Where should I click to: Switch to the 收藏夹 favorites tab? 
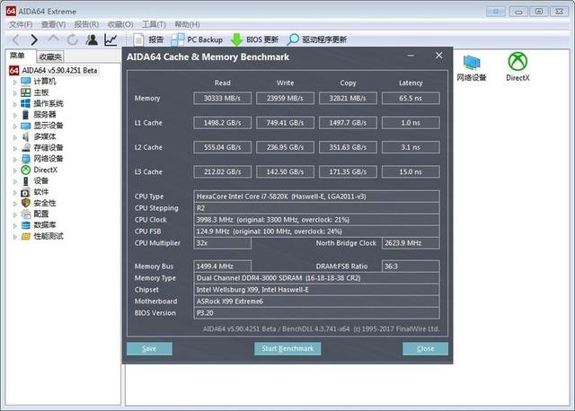(50, 57)
